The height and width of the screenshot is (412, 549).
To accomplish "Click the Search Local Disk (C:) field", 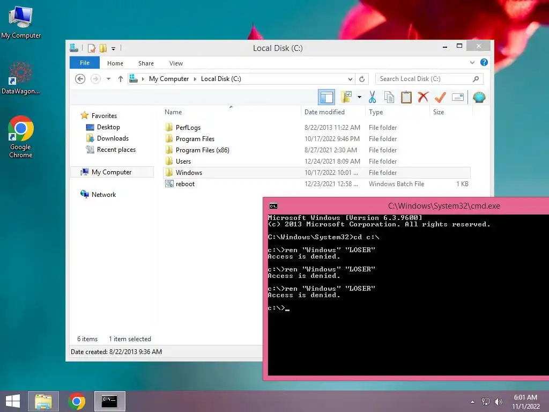I will coord(429,79).
